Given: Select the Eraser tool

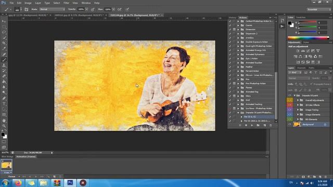Looking at the screenshot, I should [x=4, y=76].
